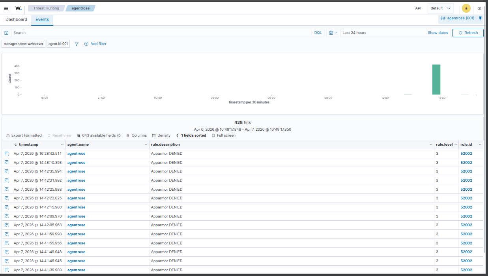Open the hamburger navigation menu

tap(6, 8)
